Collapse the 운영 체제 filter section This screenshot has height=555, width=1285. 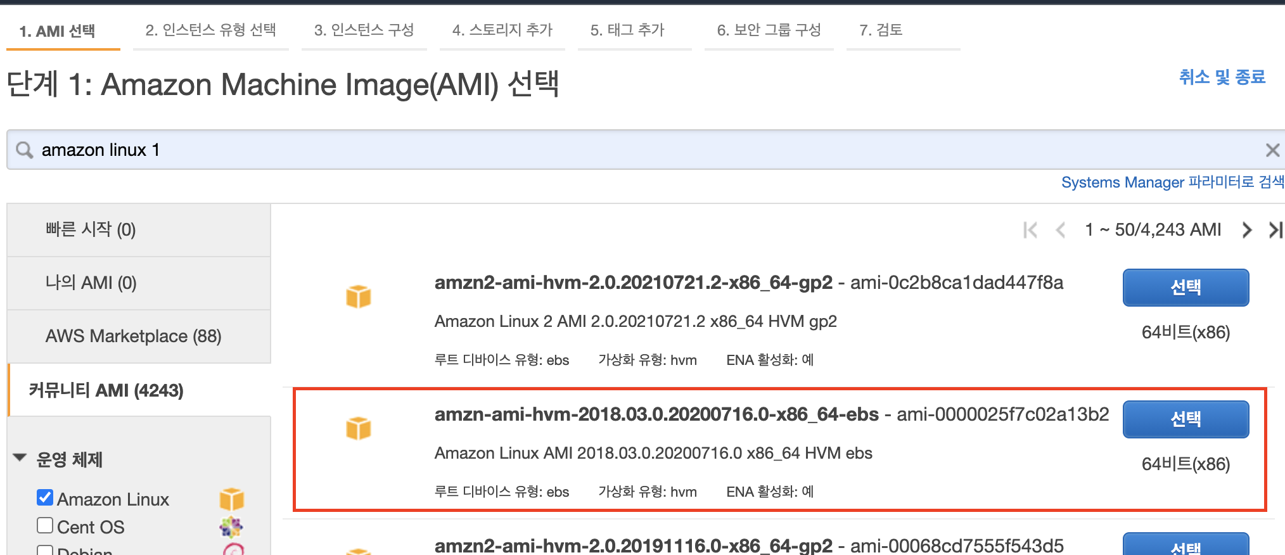(20, 457)
